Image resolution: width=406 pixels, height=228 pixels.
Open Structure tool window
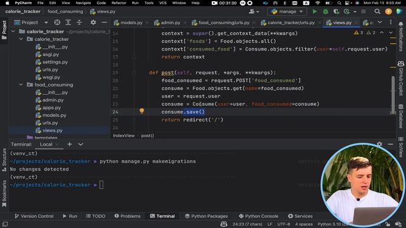[x=4, y=160]
